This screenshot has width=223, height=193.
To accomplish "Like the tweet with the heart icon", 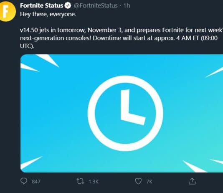I will click(x=138, y=181).
